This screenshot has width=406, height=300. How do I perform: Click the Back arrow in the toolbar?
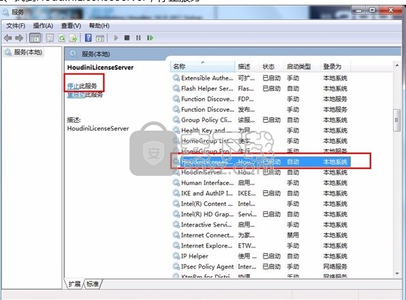click(8, 38)
